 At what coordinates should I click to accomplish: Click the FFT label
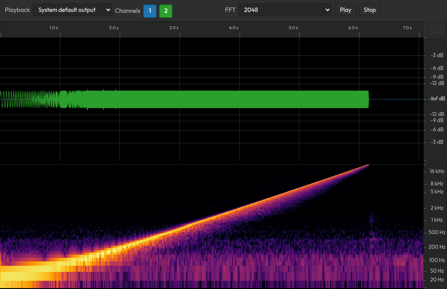tap(230, 10)
